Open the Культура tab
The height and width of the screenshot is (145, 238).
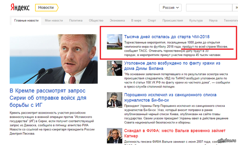[x=196, y=21]
